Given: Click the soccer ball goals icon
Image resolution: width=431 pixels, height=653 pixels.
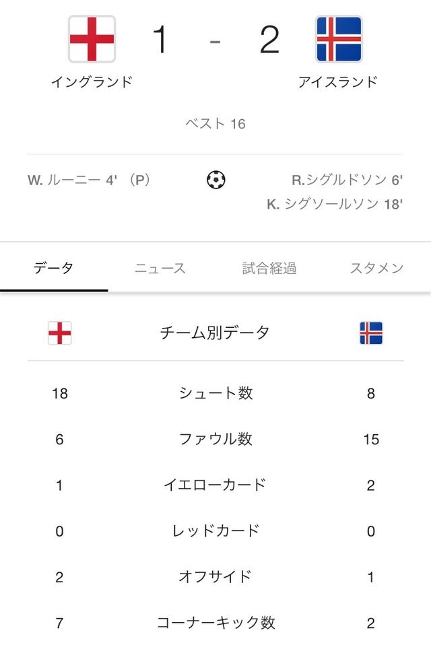Looking at the screenshot, I should click(x=215, y=180).
